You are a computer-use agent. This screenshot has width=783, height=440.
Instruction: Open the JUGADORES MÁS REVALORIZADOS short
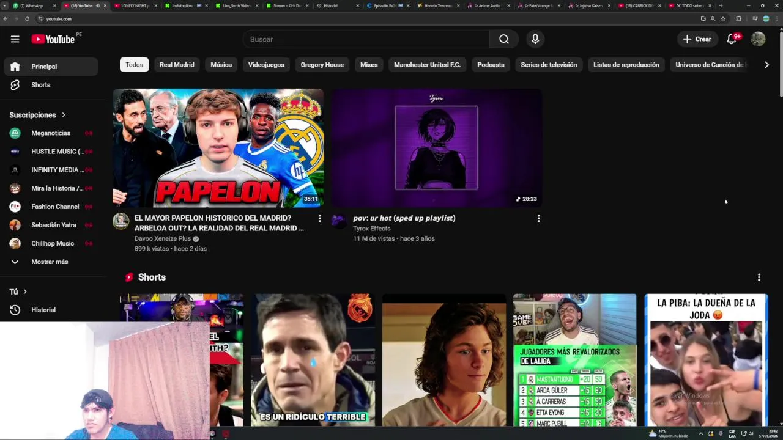coord(575,359)
